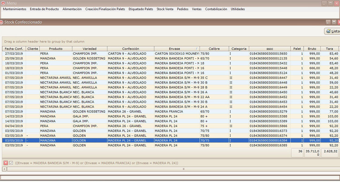Image resolution: width=340 pixels, height=182 pixels.
Task: Open the Alimentación menu
Action: tap(72, 9)
